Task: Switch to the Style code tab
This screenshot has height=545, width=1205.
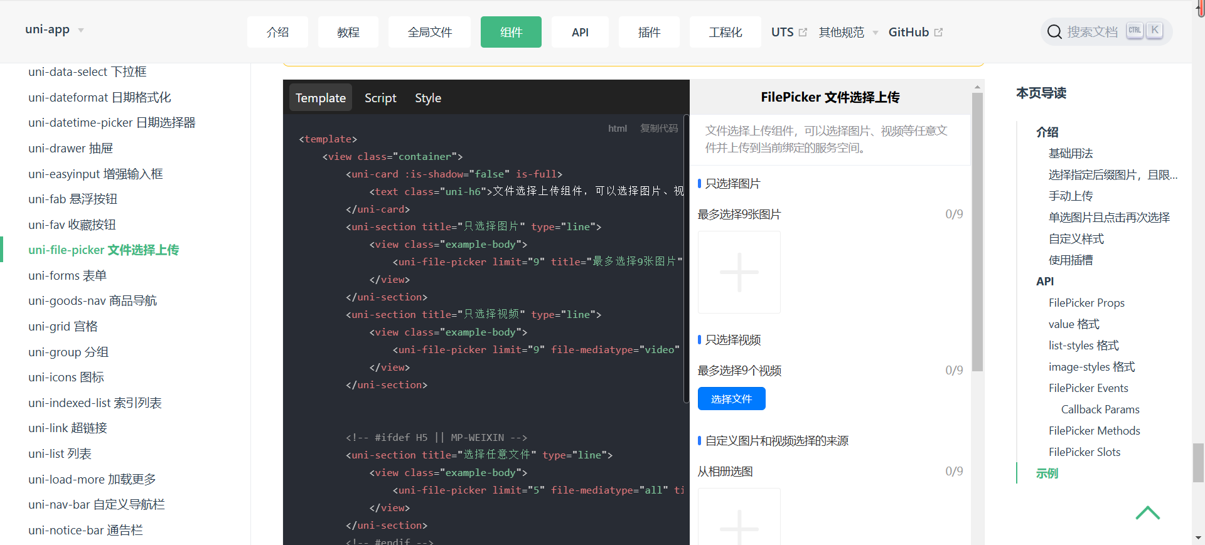Action: click(428, 98)
